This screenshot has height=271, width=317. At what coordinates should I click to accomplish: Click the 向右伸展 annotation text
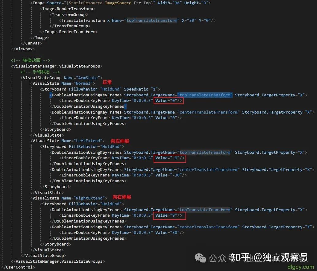pos(121,197)
